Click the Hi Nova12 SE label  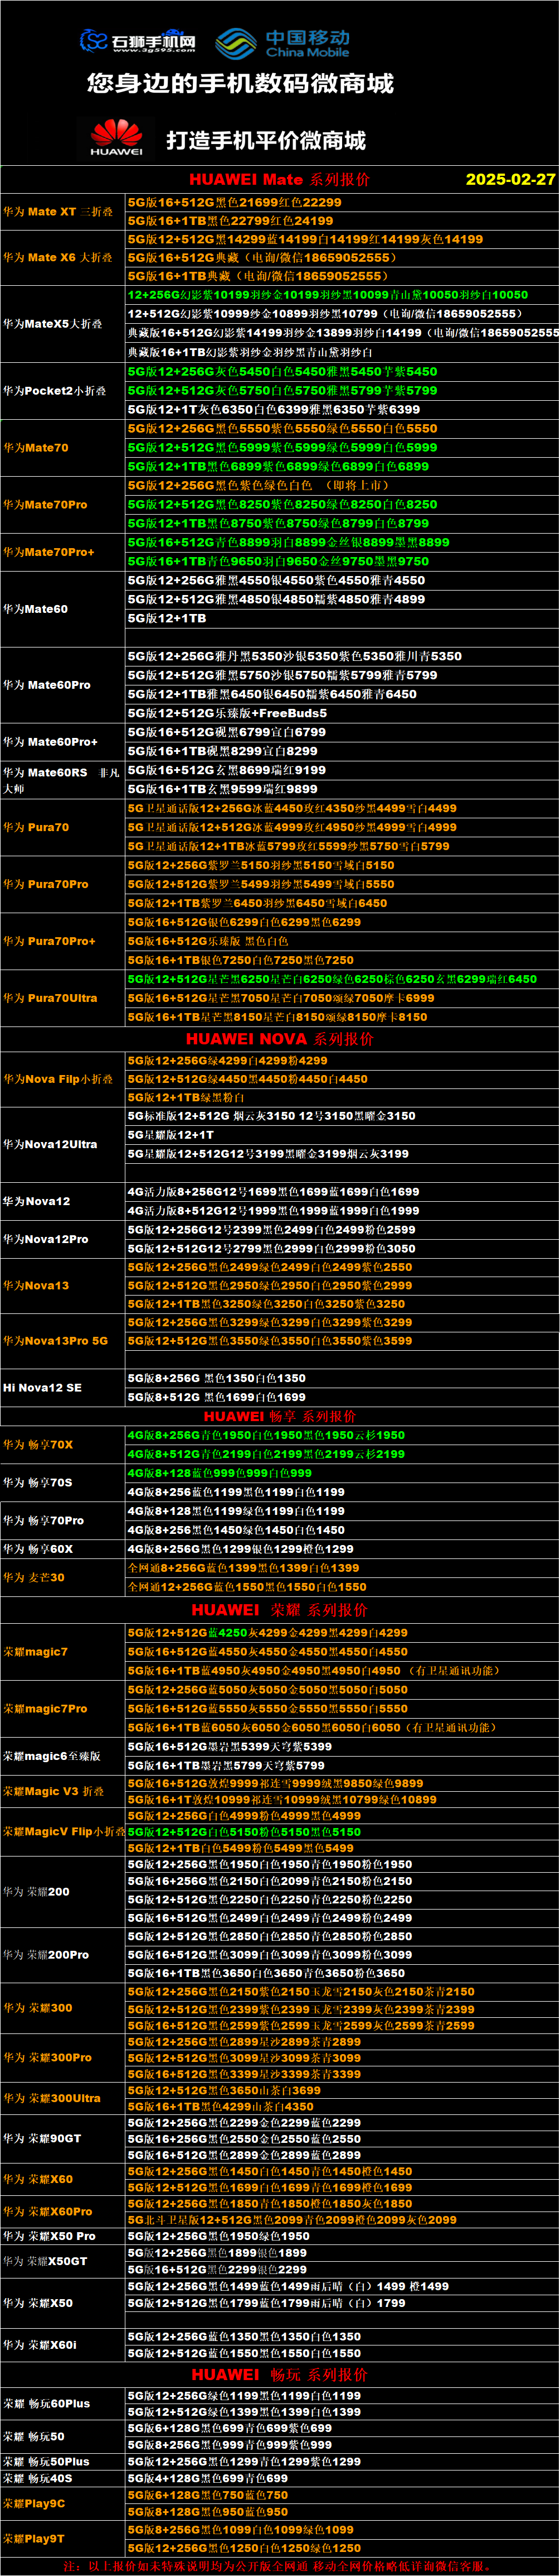(42, 1387)
